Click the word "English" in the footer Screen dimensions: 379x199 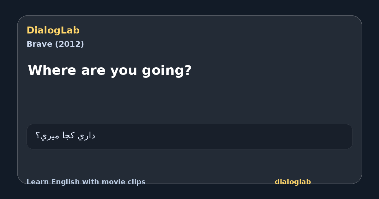click(65, 182)
